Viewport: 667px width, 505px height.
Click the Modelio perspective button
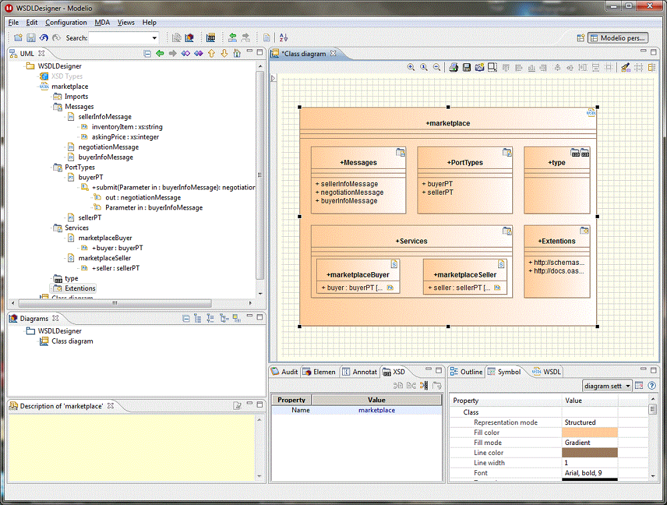(618, 38)
